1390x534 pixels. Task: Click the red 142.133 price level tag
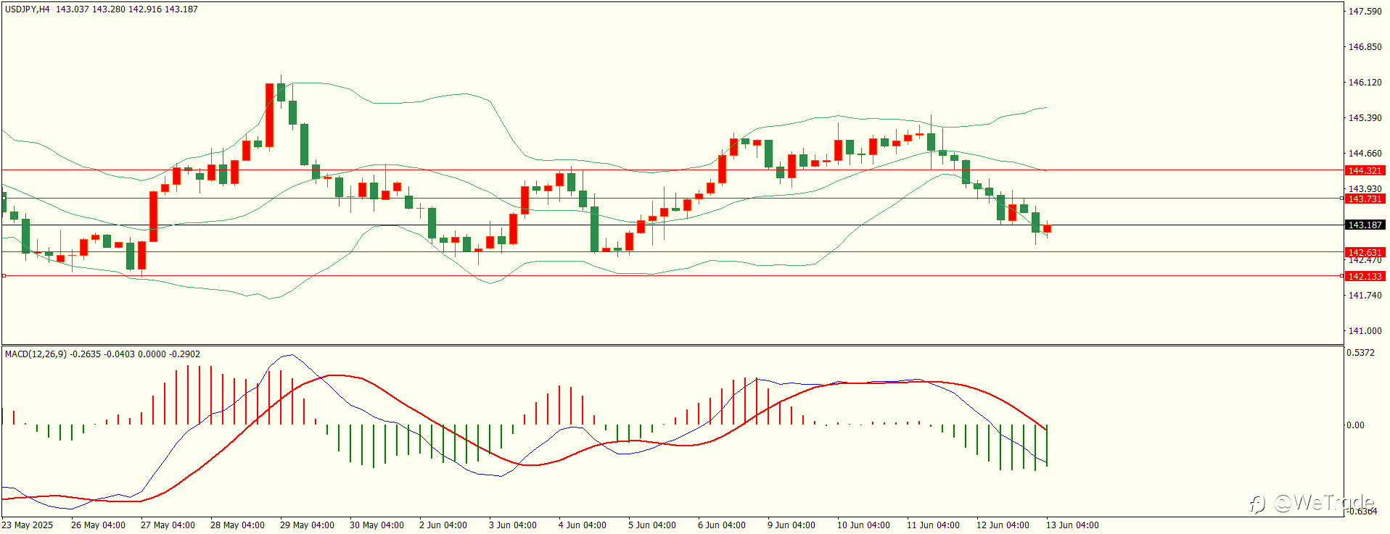[x=1365, y=277]
